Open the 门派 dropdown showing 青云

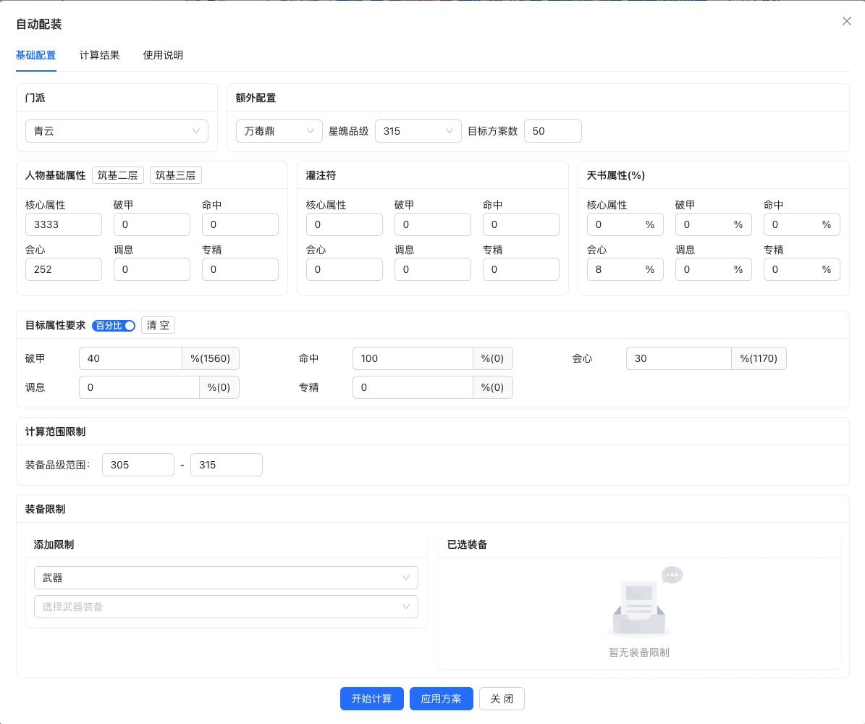click(117, 131)
